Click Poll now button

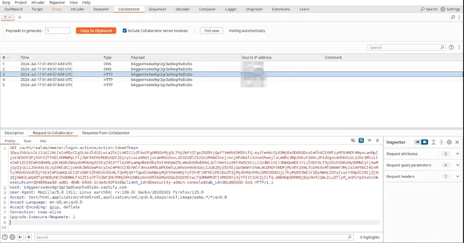pos(212,31)
